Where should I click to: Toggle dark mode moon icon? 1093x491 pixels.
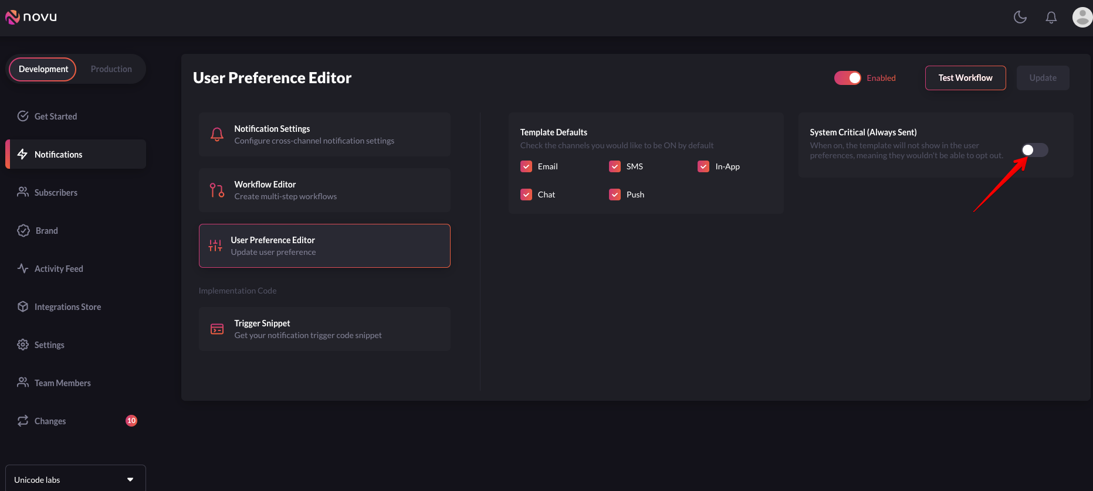(1020, 17)
